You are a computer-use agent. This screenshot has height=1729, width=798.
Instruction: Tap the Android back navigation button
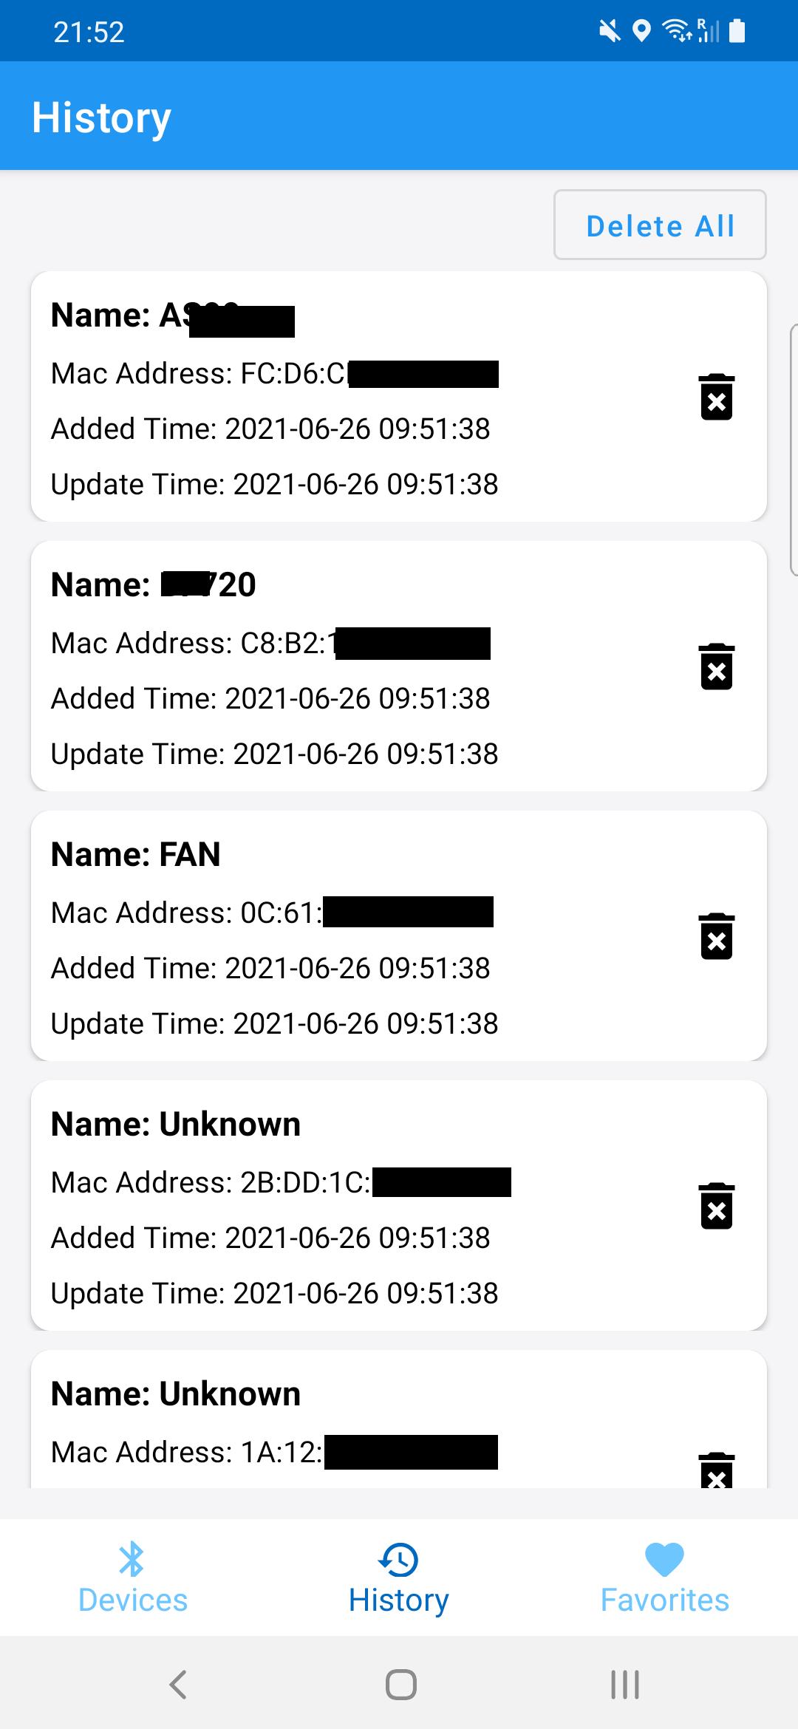tap(178, 1685)
